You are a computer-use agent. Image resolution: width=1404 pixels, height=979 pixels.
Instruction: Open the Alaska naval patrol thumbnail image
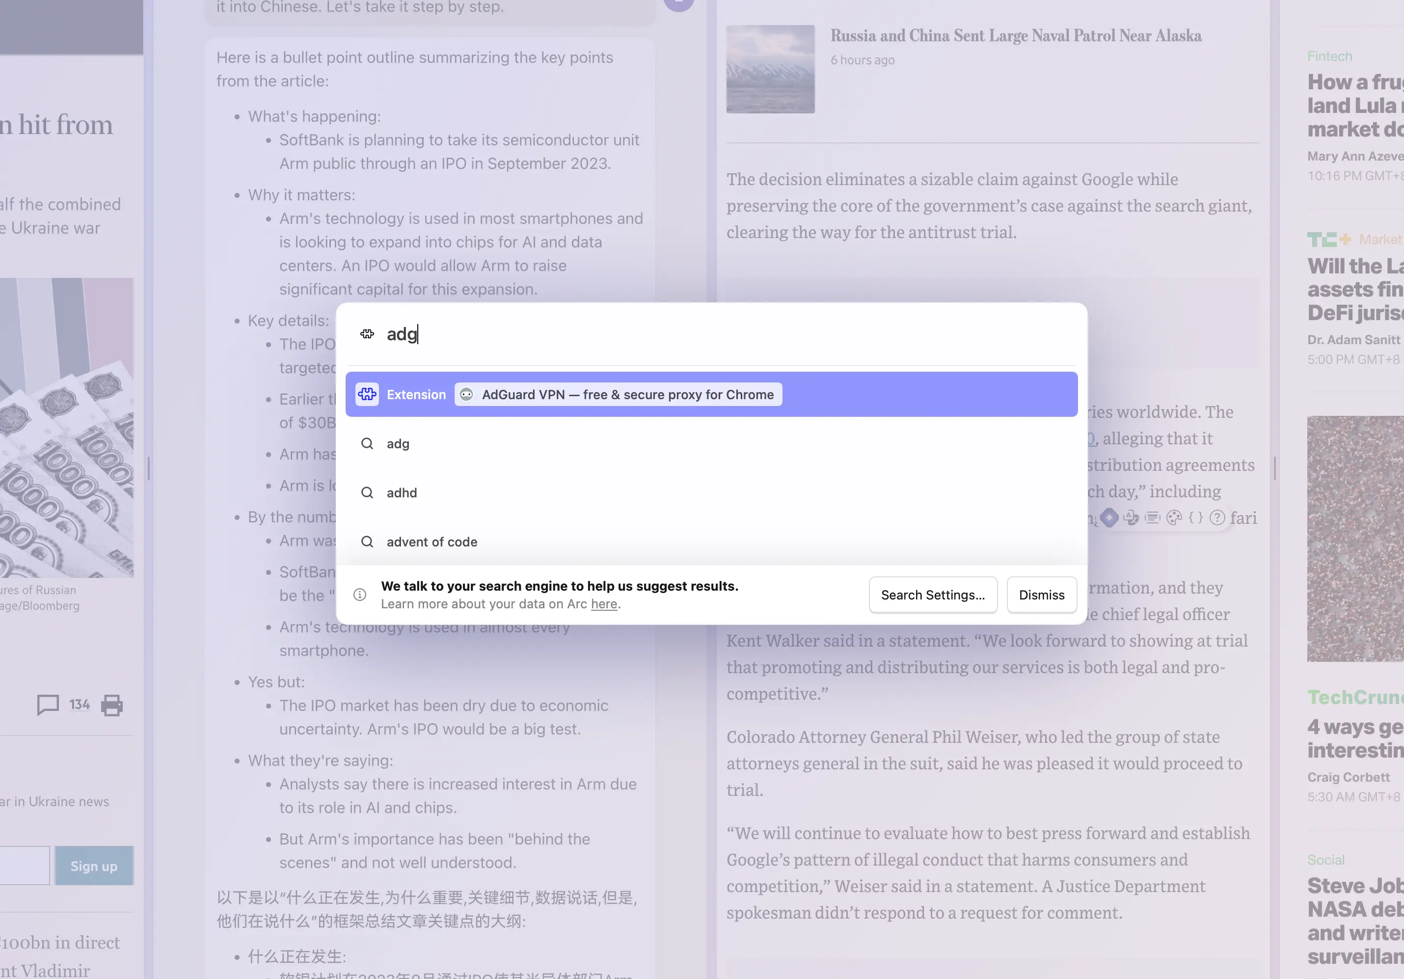click(771, 69)
